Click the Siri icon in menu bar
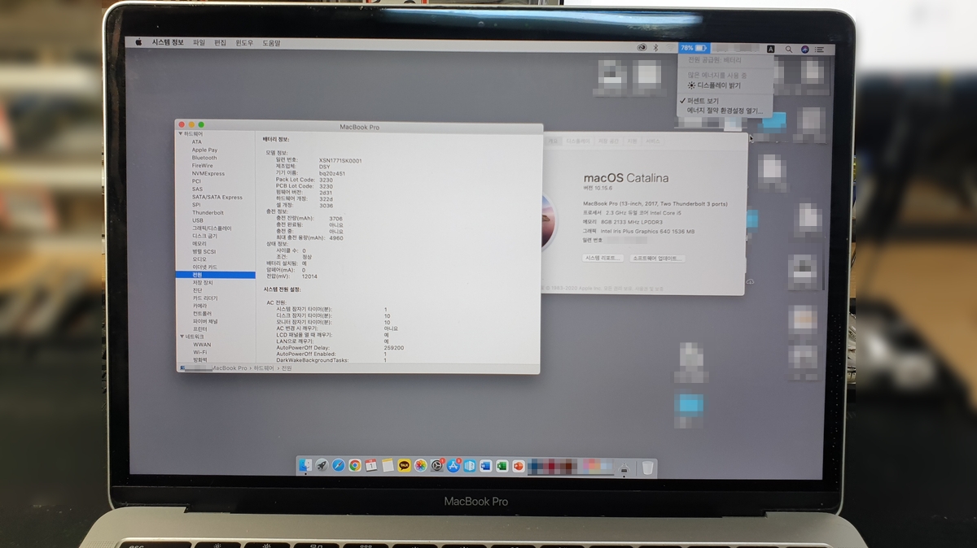This screenshot has height=548, width=977. (x=804, y=49)
